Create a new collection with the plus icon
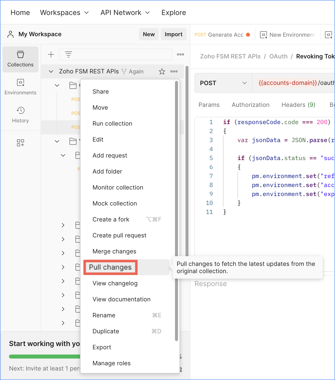Viewport: 335px width, 380px height. pyautogui.click(x=51, y=54)
